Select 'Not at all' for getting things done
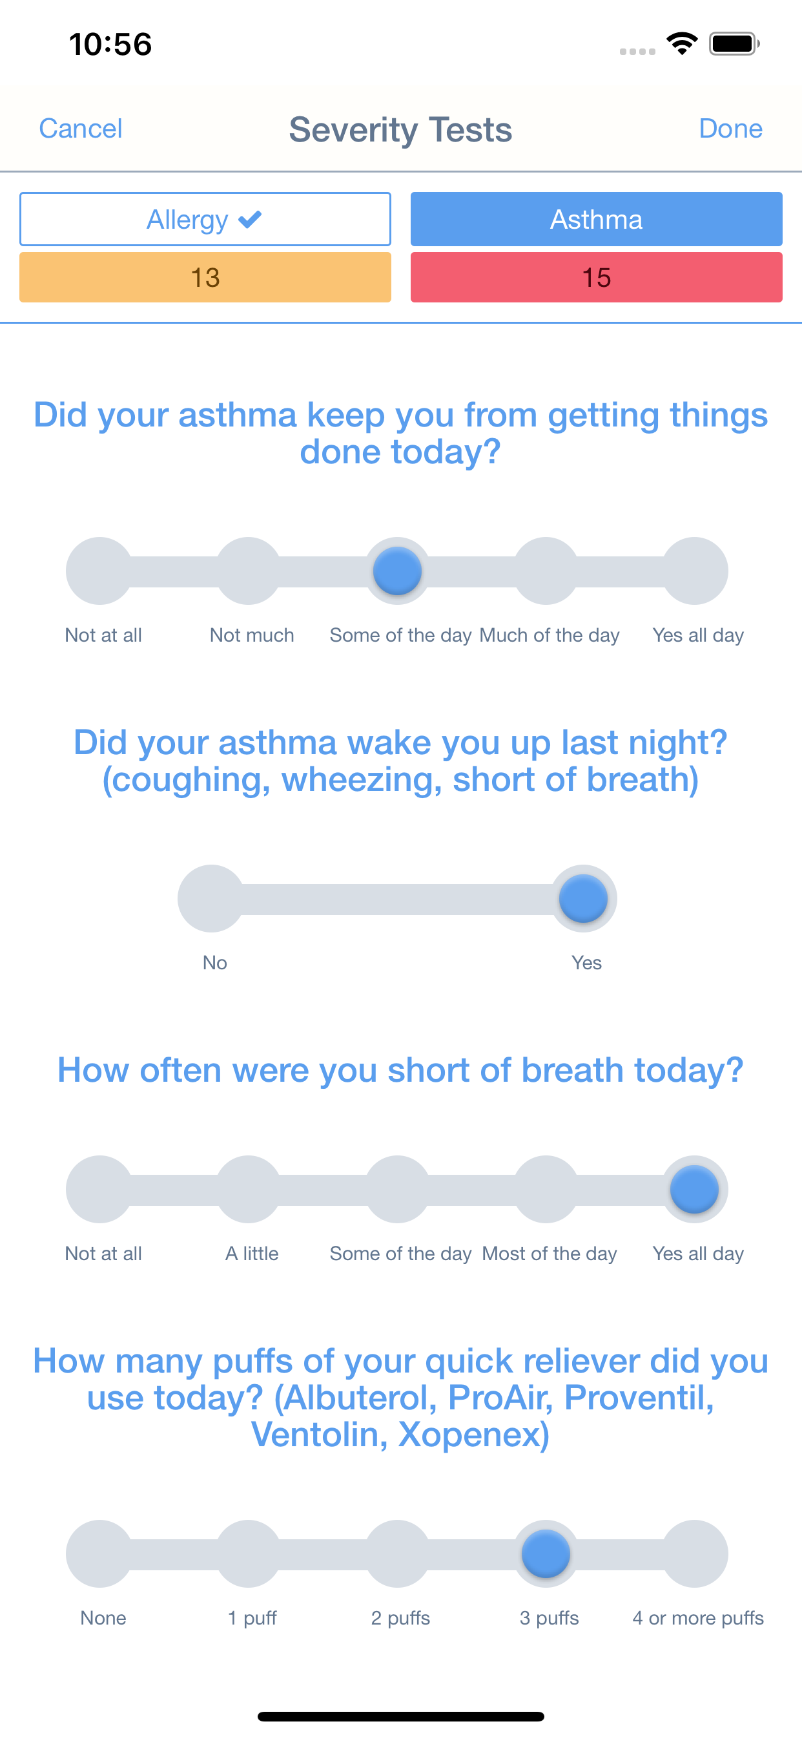 (99, 571)
